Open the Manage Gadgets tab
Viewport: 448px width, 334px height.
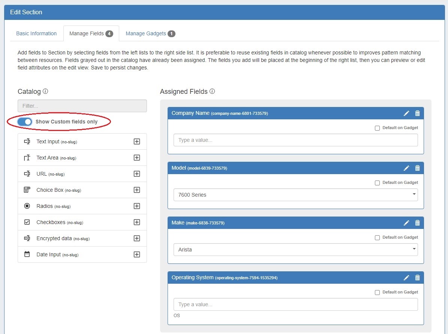pos(150,33)
